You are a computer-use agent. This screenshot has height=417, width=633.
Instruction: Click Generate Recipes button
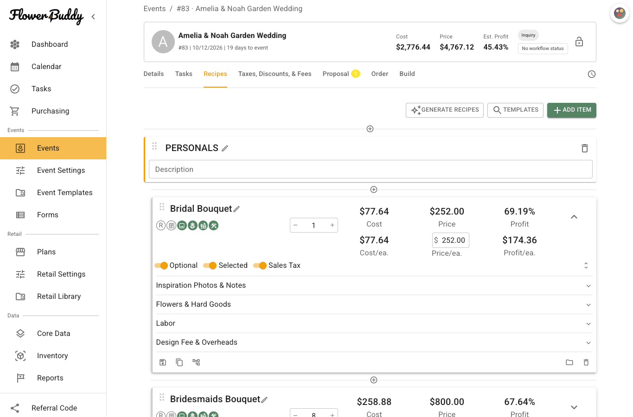(x=445, y=110)
